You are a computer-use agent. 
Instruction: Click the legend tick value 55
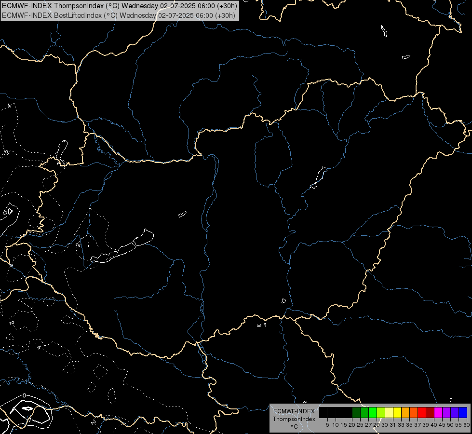point(459,425)
